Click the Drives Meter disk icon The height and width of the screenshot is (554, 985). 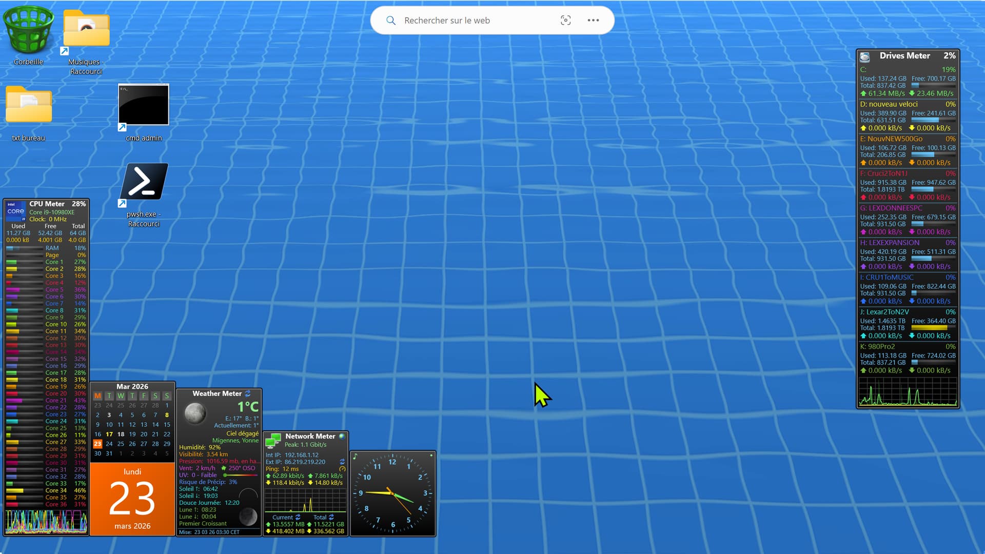(x=865, y=56)
